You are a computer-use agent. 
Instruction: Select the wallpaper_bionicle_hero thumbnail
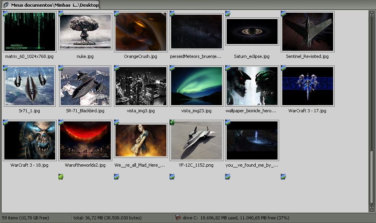coord(252,86)
